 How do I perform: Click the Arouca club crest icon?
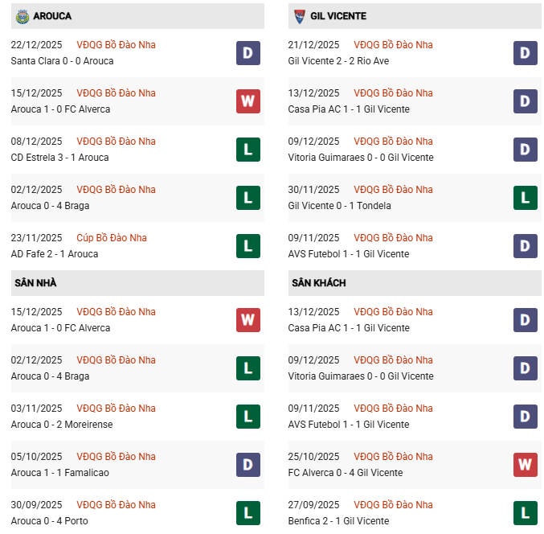(x=22, y=15)
